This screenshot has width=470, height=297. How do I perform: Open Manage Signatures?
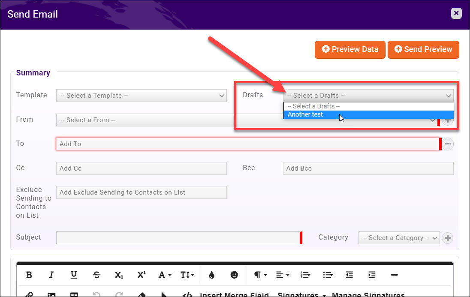tap(368, 294)
